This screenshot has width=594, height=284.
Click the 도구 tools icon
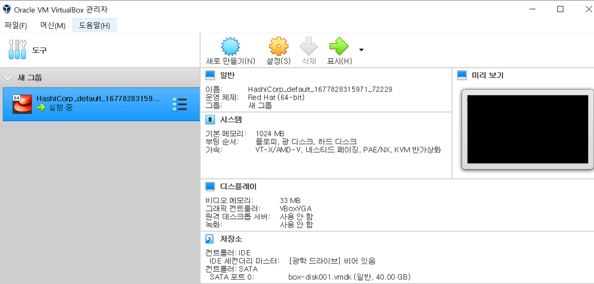18,50
